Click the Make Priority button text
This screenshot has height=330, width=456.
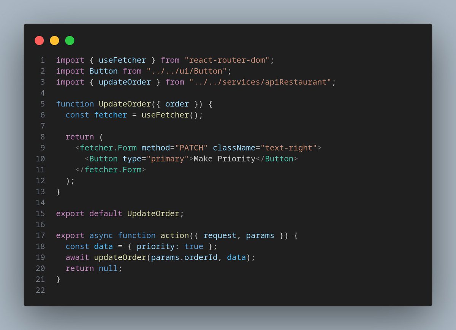225,159
